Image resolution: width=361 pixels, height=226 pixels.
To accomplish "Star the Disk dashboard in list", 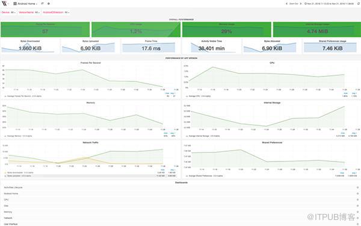I will [357, 206].
